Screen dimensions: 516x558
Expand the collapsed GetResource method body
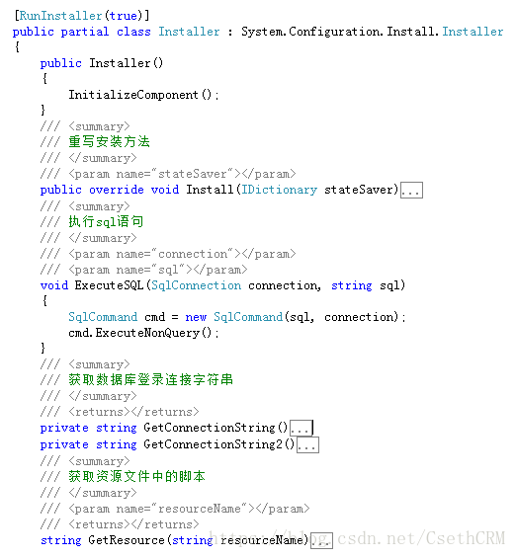click(321, 540)
